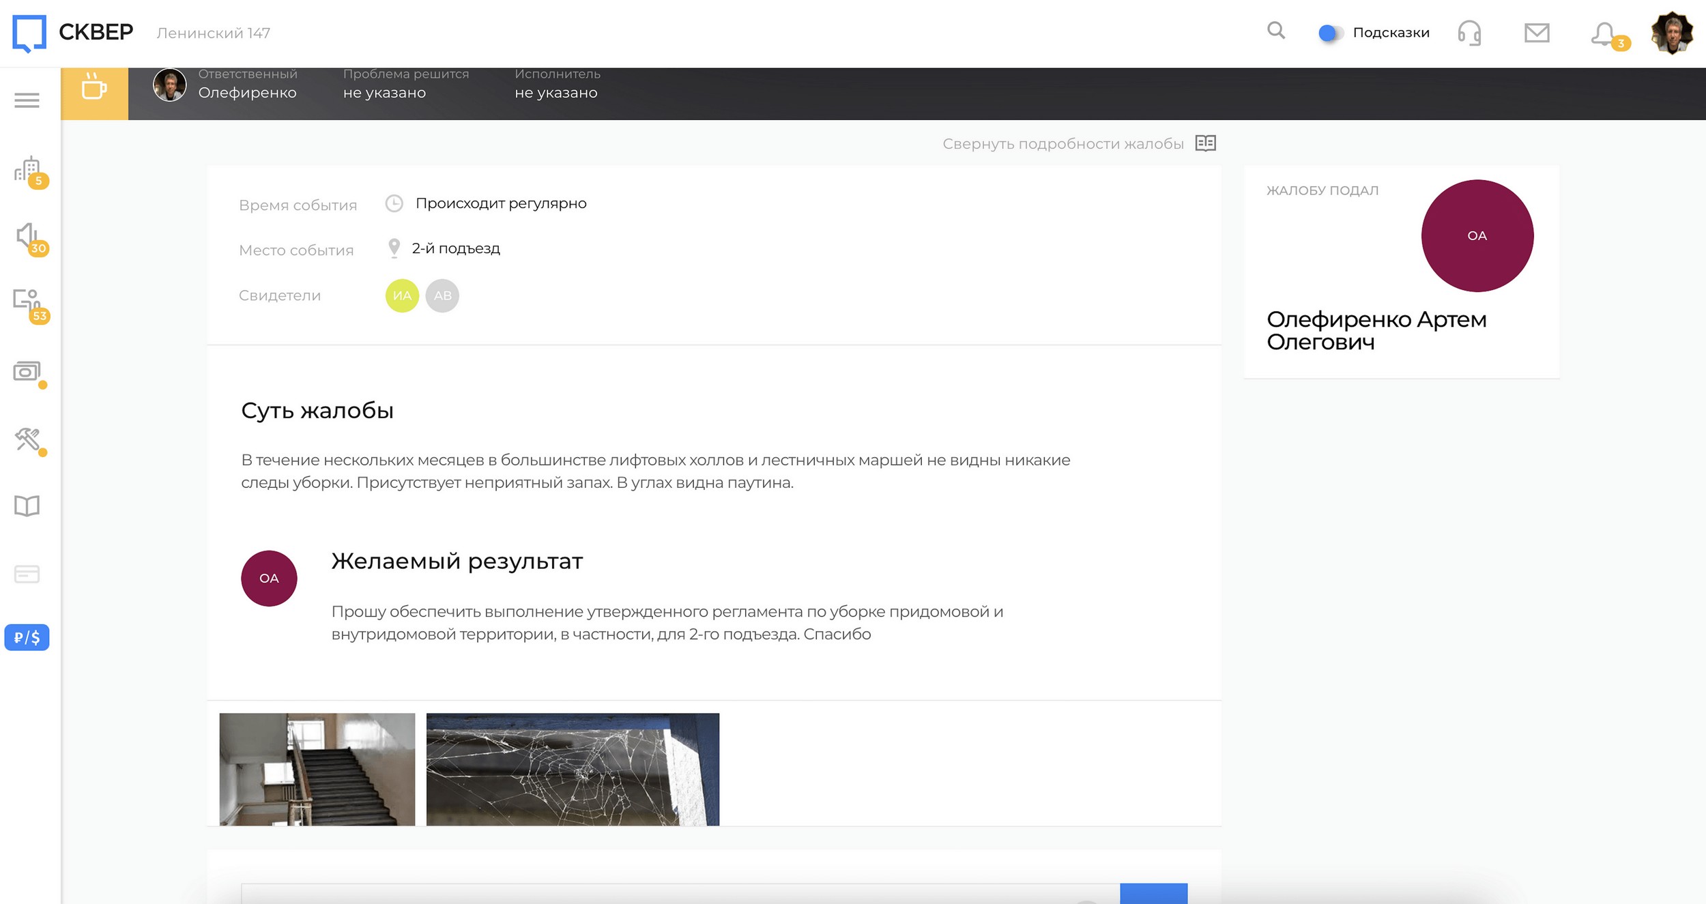Viewport: 1706px width, 904px height.
Task: Select the ИА witness avatar
Action: [x=402, y=295]
